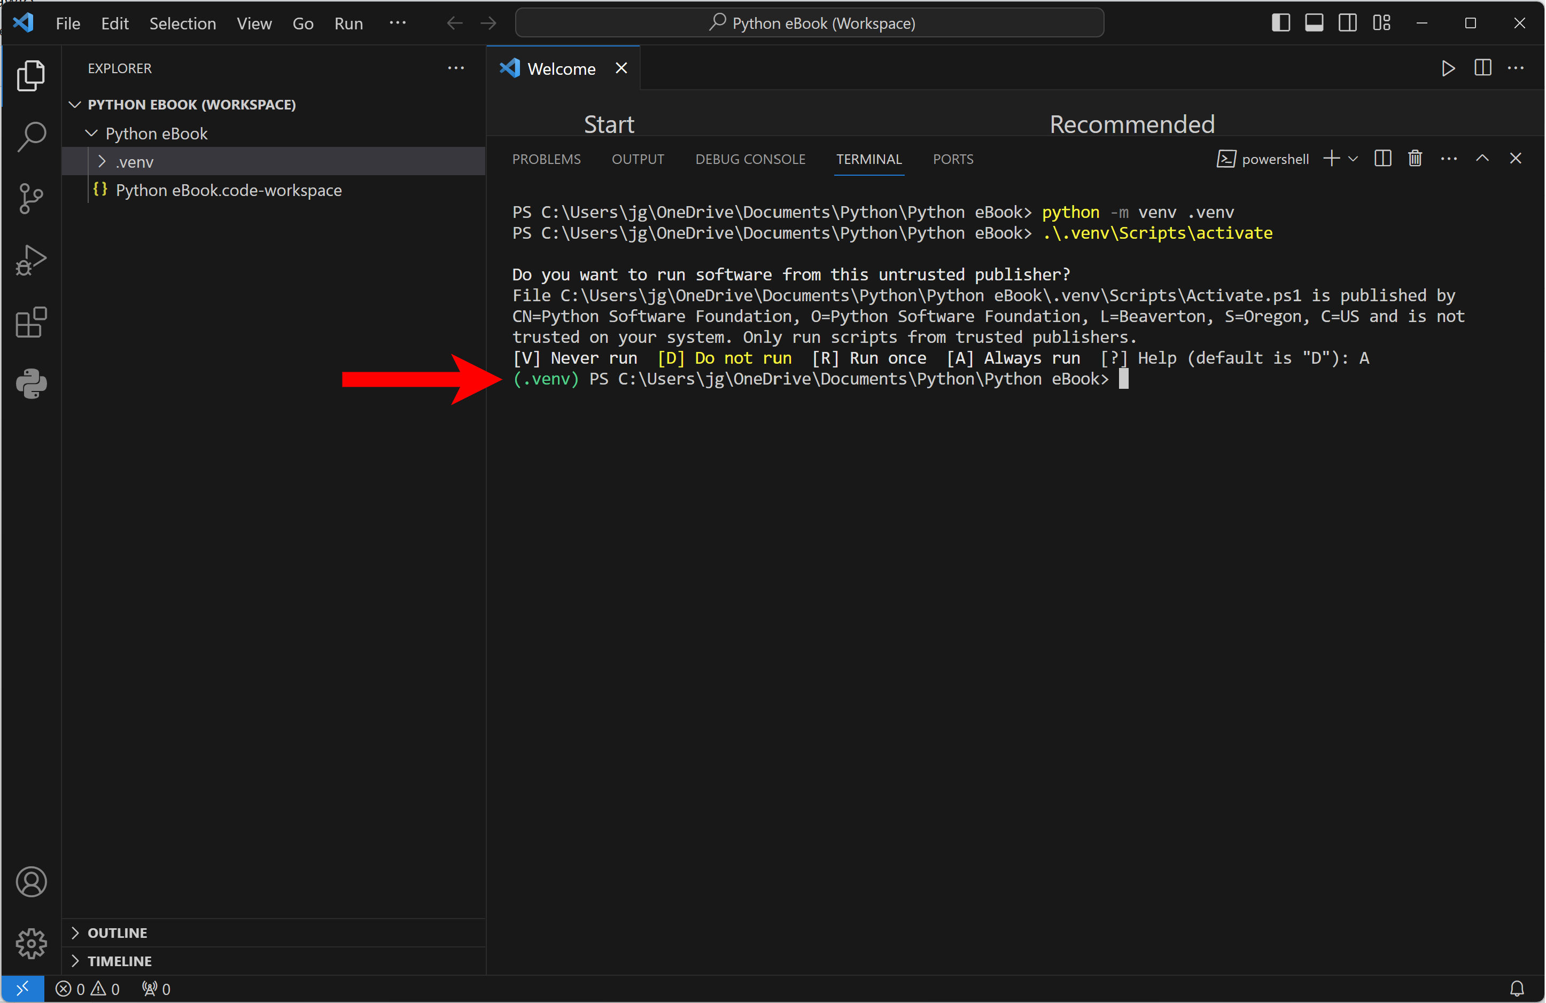Click the Python eBook (Workspace) command center search
The image size is (1546, 1003).
click(x=810, y=23)
